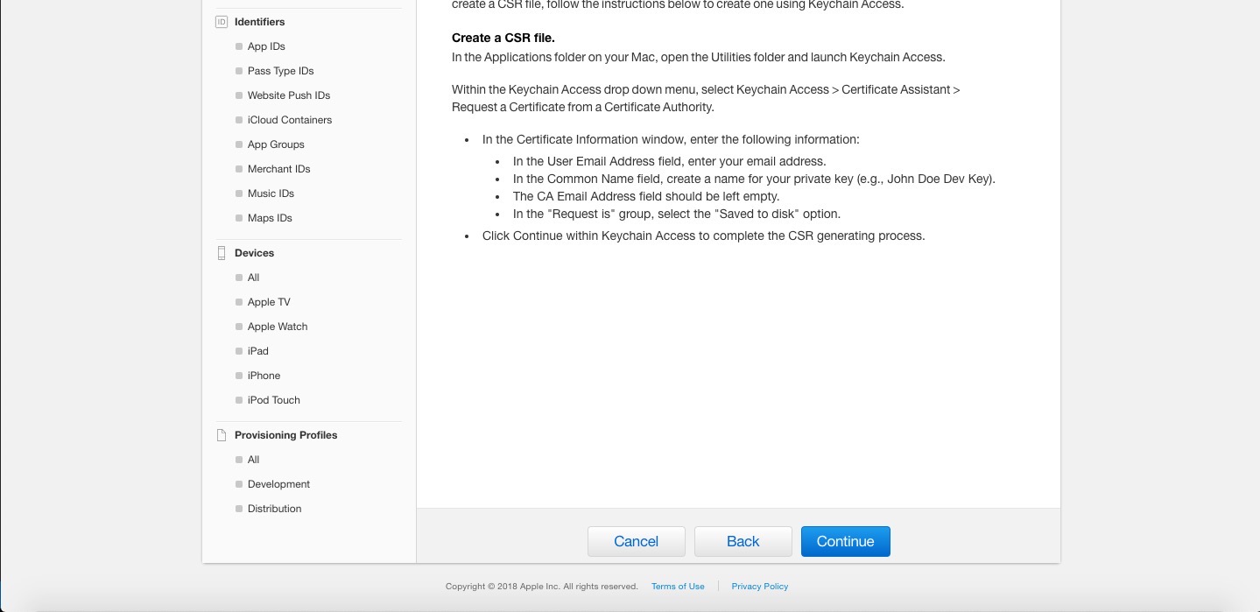Open Development provisioning profiles
The width and height of the screenshot is (1260, 612).
278,484
